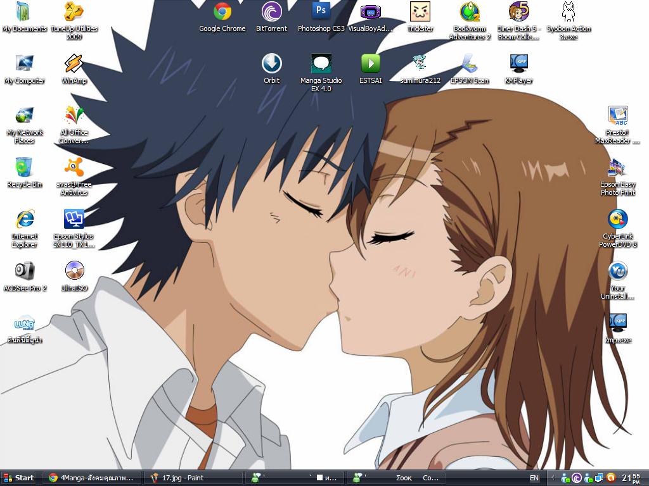Open the first messenger chat taskbar button
The image size is (649, 486).
click(294, 478)
